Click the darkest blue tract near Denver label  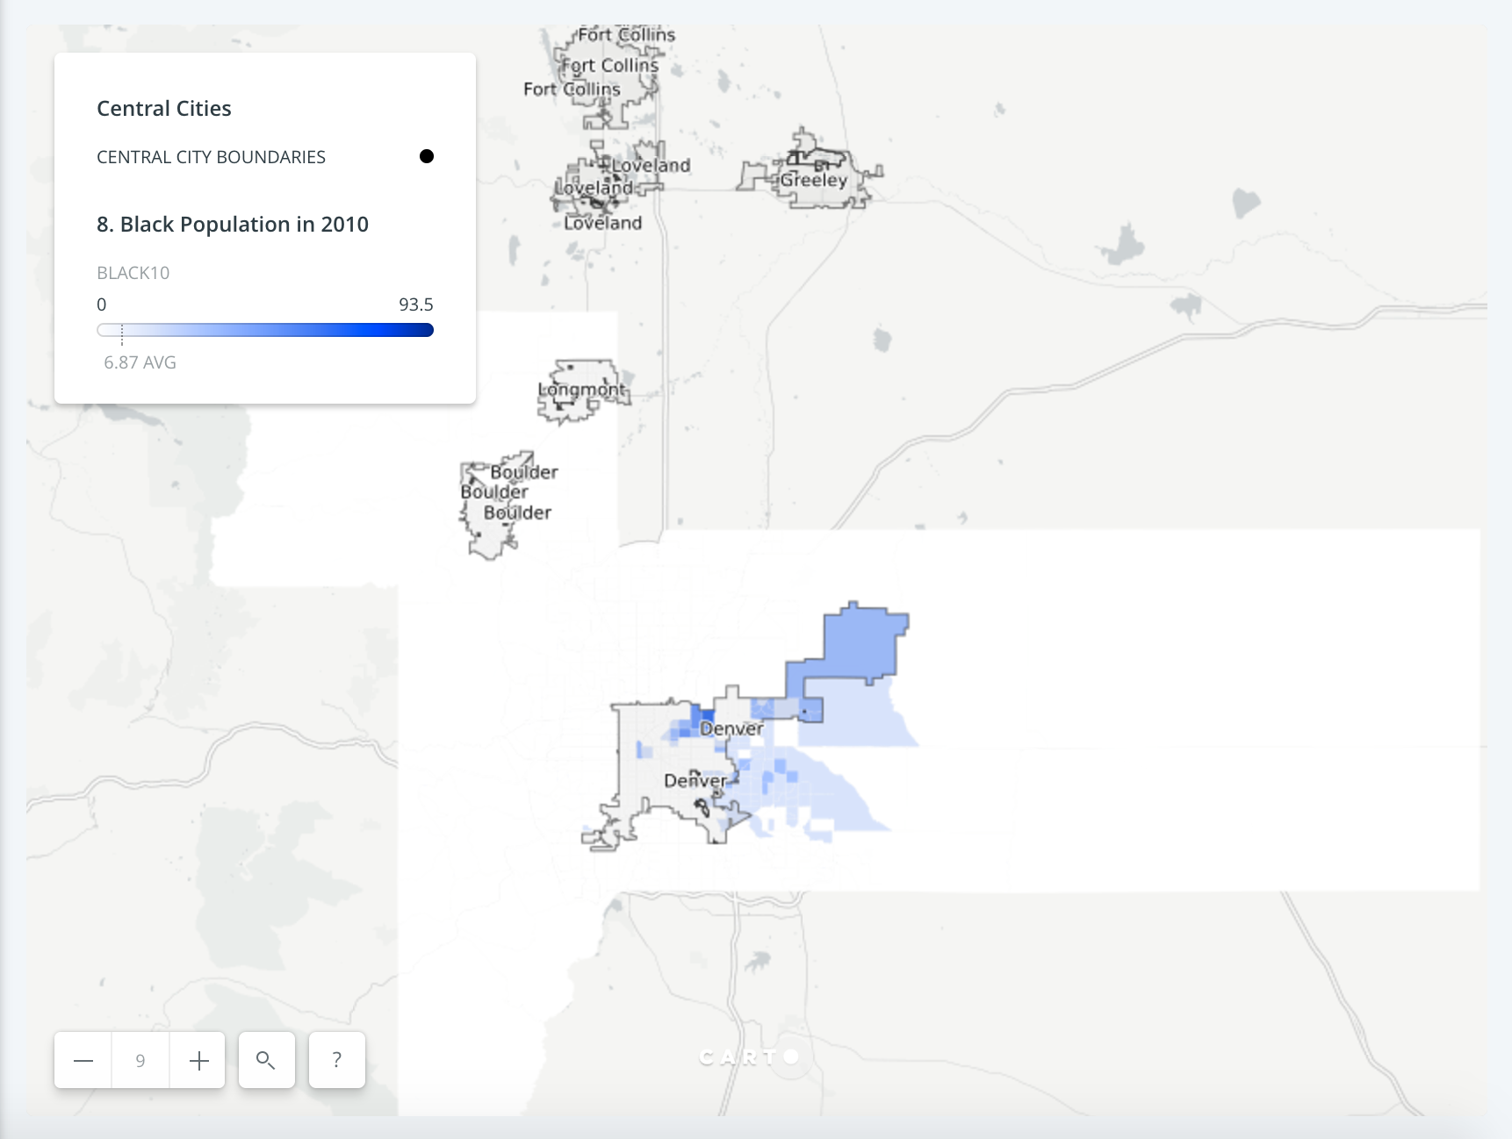point(706,715)
